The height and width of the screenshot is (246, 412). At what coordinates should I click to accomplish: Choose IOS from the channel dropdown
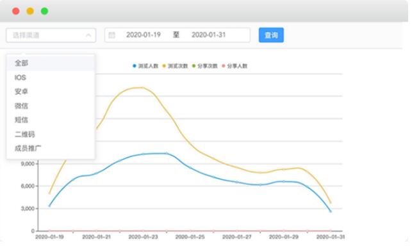(51, 78)
